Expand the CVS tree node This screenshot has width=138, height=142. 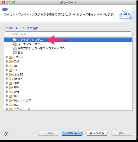[x=7, y=61]
